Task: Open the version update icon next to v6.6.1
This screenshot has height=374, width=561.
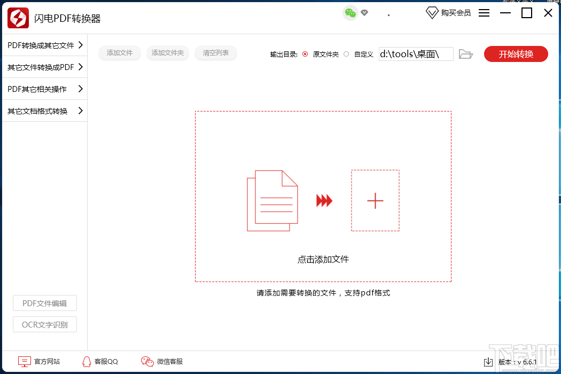Action: (488, 362)
